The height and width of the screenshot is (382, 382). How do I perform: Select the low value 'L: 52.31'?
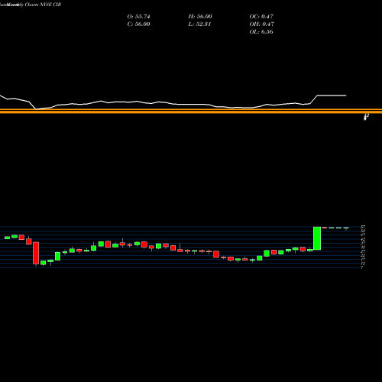(199, 24)
